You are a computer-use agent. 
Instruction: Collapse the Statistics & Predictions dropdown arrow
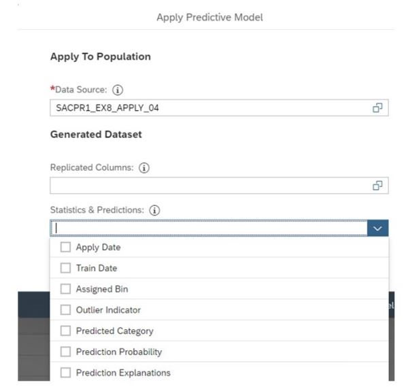click(x=378, y=229)
